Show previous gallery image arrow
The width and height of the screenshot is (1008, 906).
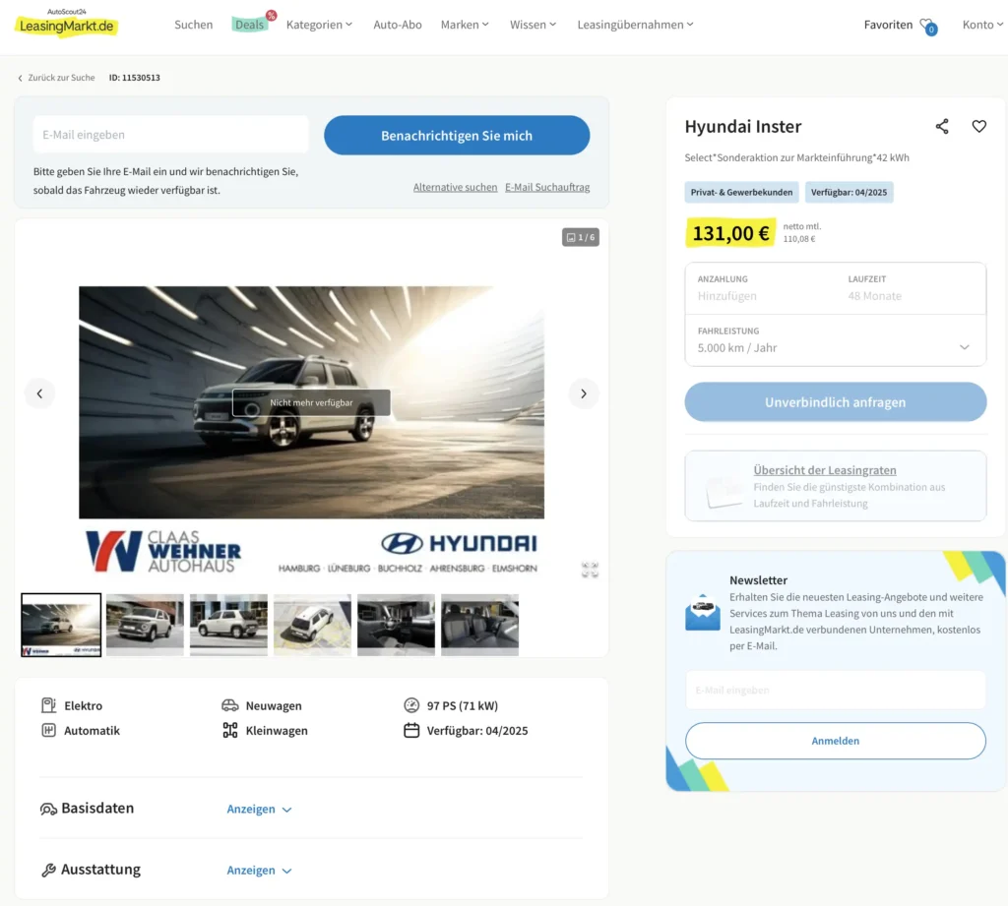pos(39,393)
